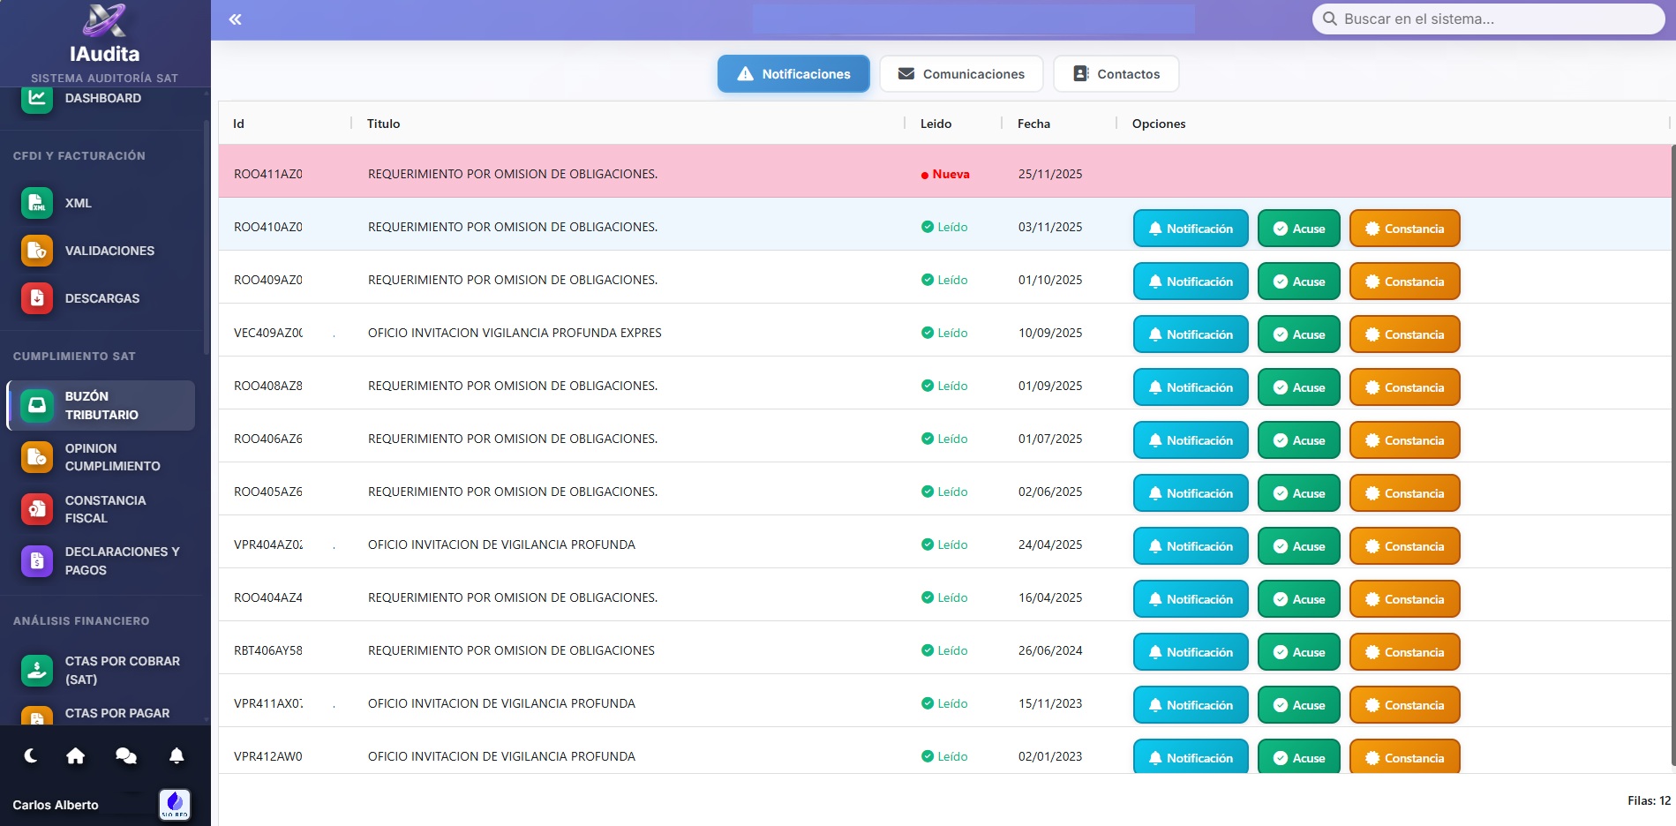Open Descargas download icon in sidebar

(x=37, y=298)
